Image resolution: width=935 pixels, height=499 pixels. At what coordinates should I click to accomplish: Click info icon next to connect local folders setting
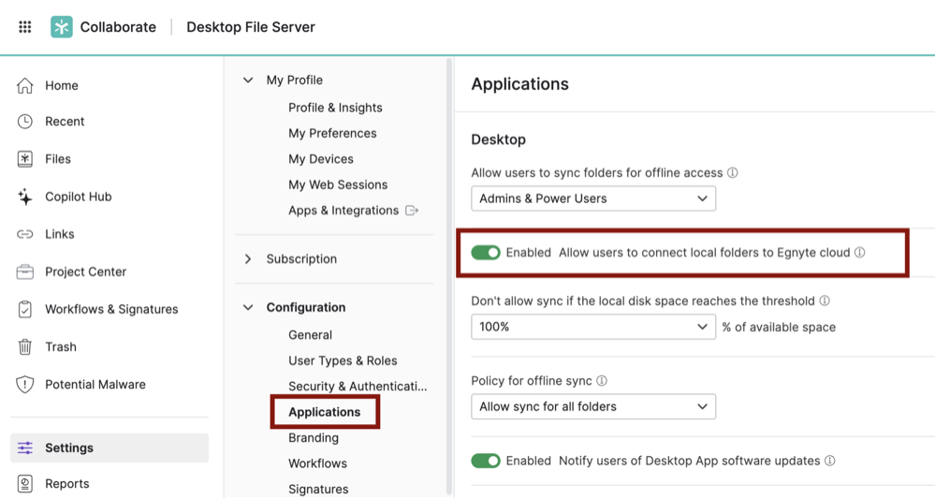[859, 253]
